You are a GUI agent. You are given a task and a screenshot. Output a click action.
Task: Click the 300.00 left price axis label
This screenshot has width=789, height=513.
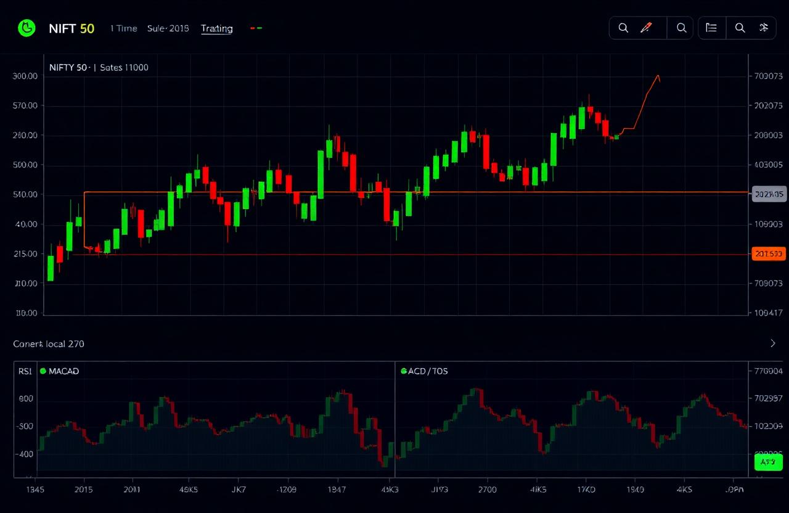pos(25,76)
